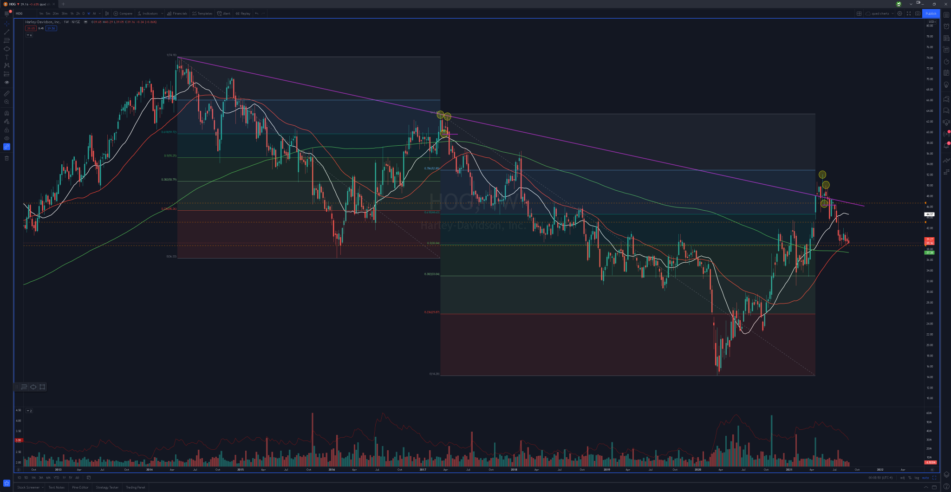Viewport: 951px width, 492px height.
Task: Select the 1Y date range
Action: [x=64, y=478]
